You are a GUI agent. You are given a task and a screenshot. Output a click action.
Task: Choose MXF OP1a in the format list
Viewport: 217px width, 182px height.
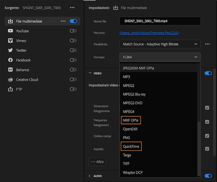[131, 120]
